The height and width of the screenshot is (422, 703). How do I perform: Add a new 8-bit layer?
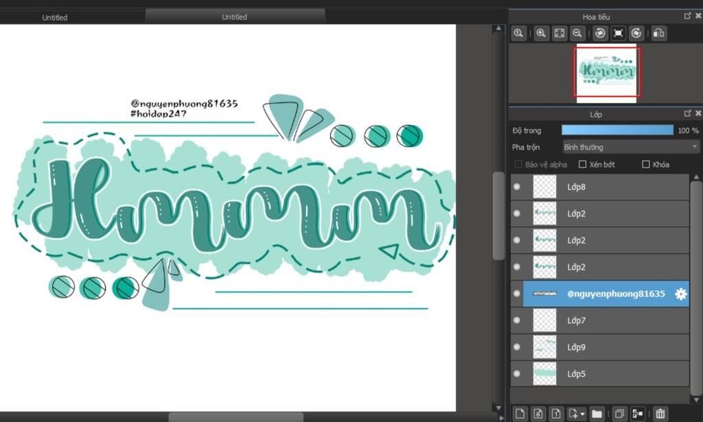coord(538,414)
